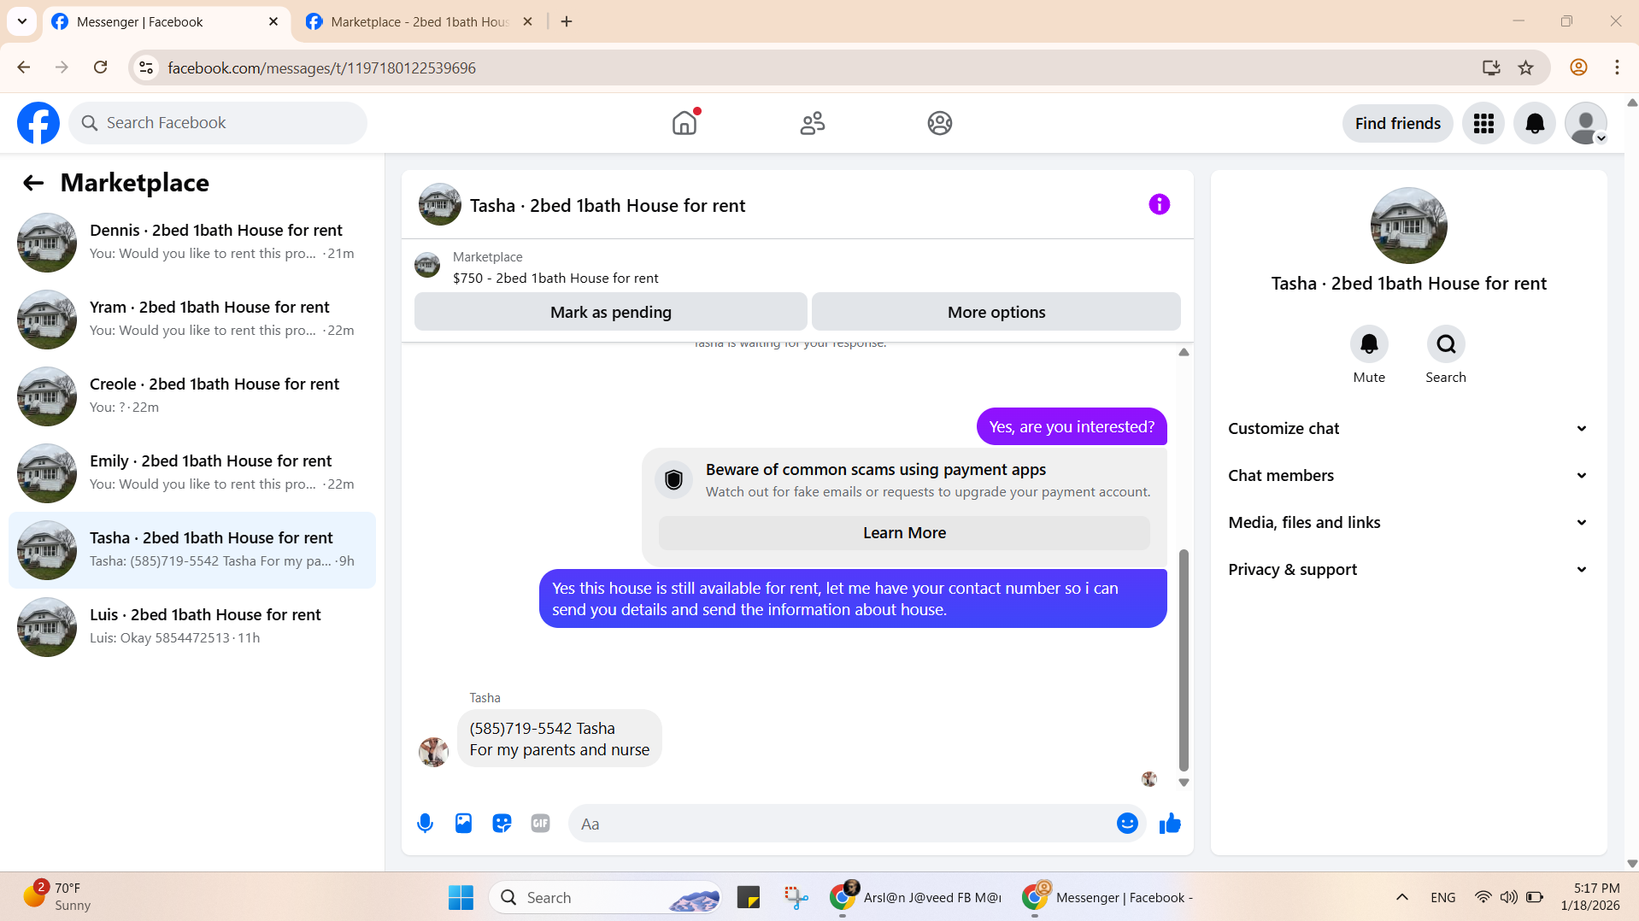Click Tasha's avatar beside her message
The width and height of the screenshot is (1639, 921).
(433, 752)
